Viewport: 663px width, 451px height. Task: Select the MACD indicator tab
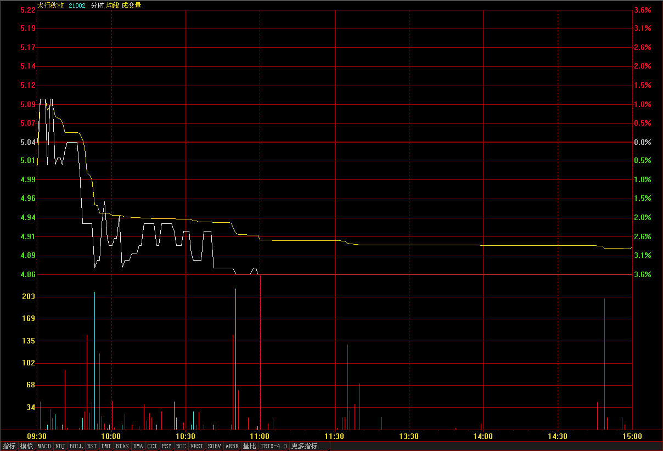[44, 446]
